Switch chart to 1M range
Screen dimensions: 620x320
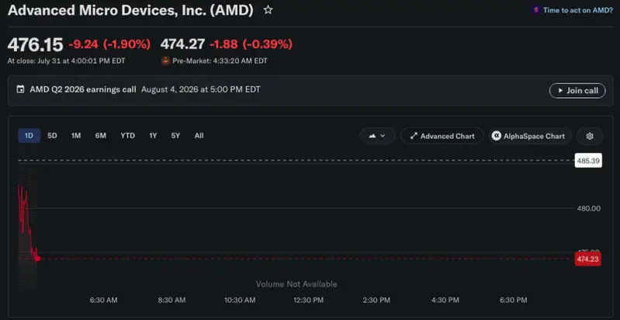[x=76, y=136]
